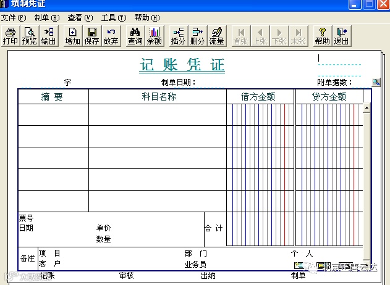
Task: Click the 记账凭证 title
Action: (x=182, y=65)
